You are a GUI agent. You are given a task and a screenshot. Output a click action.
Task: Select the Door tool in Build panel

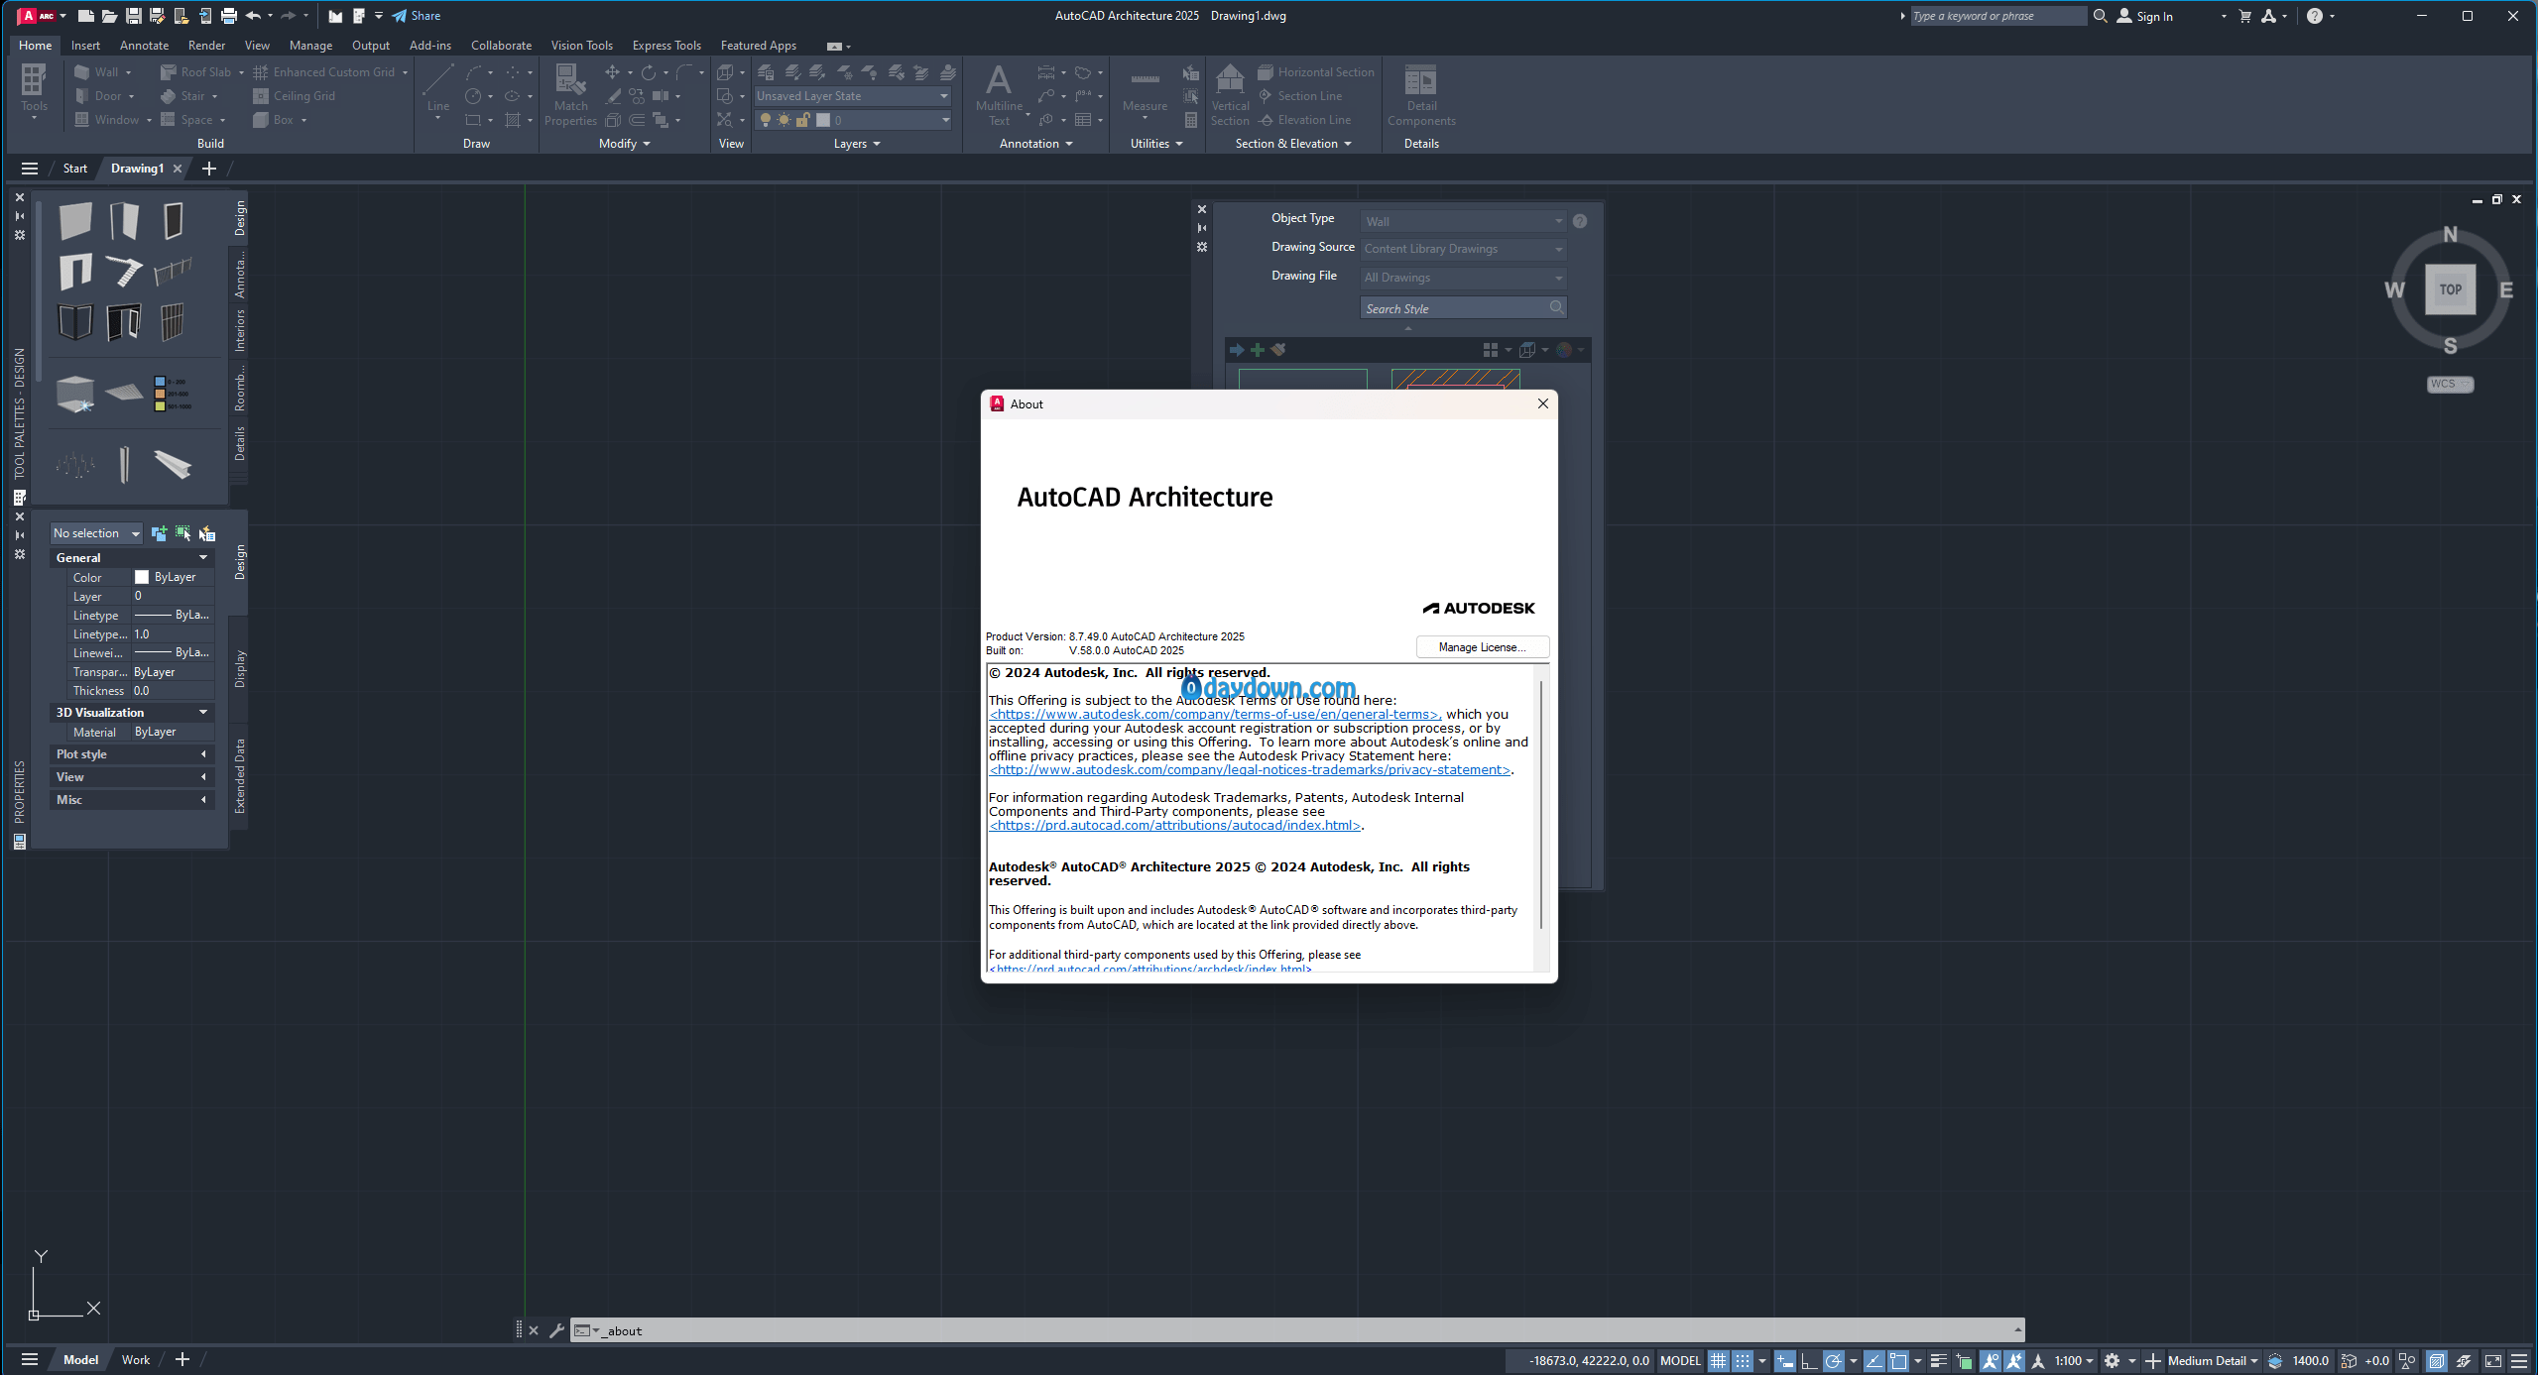coord(98,96)
